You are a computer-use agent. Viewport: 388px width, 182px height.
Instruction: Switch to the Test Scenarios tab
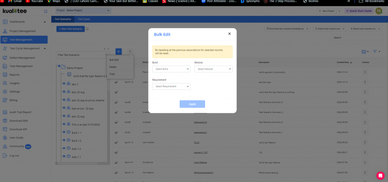(x=63, y=19)
